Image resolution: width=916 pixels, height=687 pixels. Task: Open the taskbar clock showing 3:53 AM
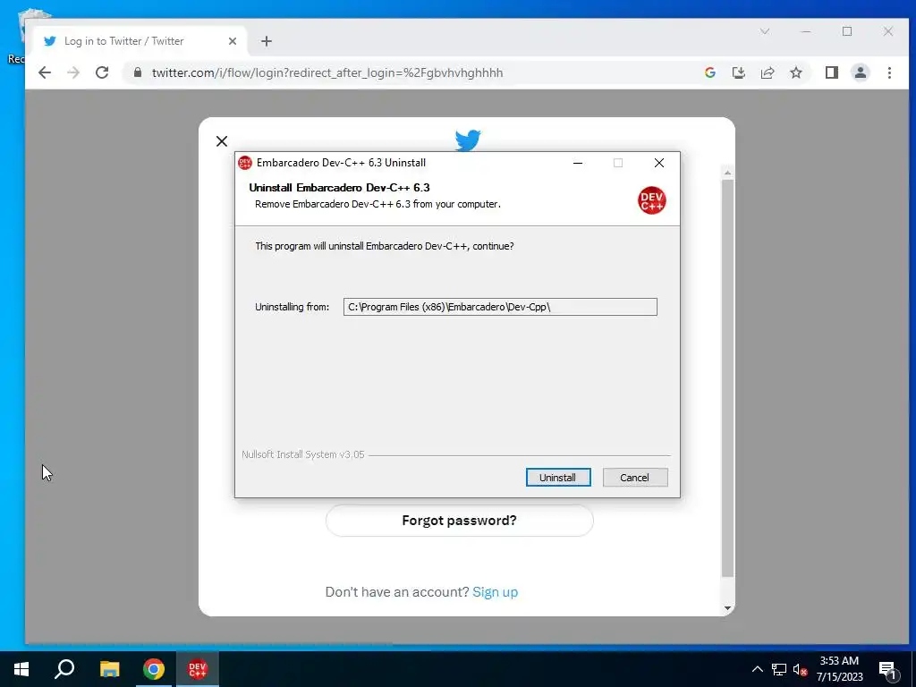click(839, 669)
